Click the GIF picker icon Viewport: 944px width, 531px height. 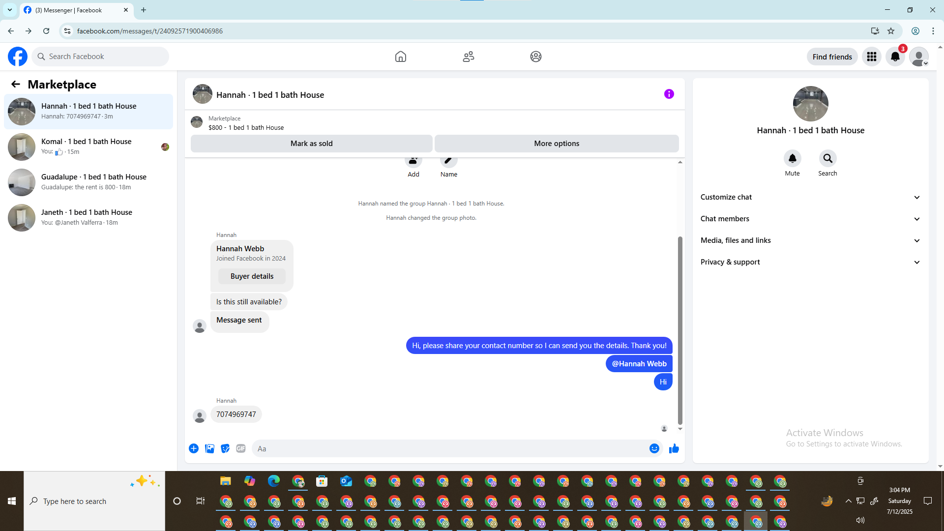(x=240, y=448)
